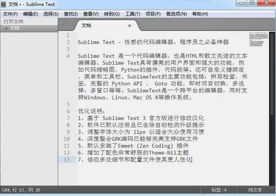The width and height of the screenshot is (276, 196).
Task: Open the 首选项(N) menu
Action: tap(176, 14)
